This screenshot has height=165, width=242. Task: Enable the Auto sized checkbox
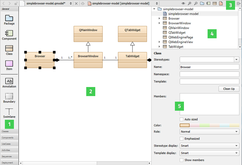pyautogui.click(x=181, y=119)
